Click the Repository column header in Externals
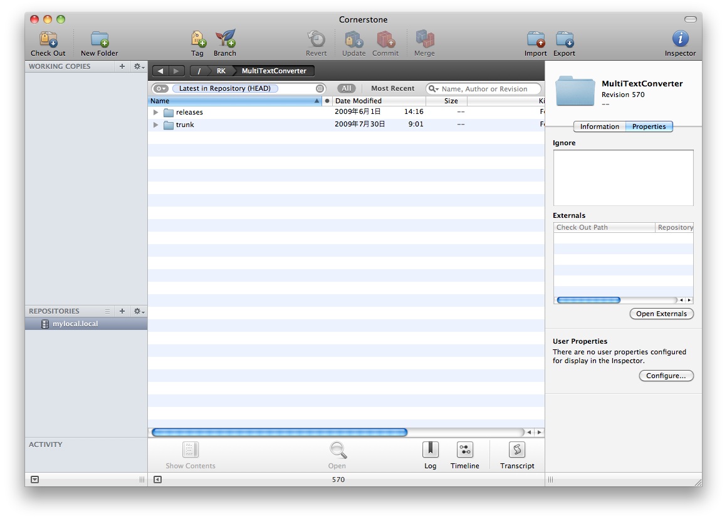Image resolution: width=727 pixels, height=524 pixels. click(x=674, y=227)
